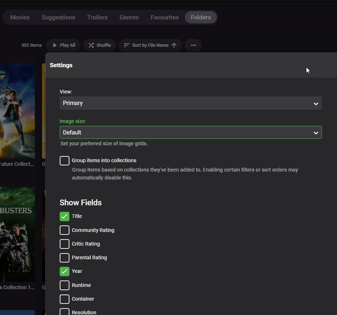Shuffle the movie library
Screen dimensions: 337x315
[x=100, y=45]
